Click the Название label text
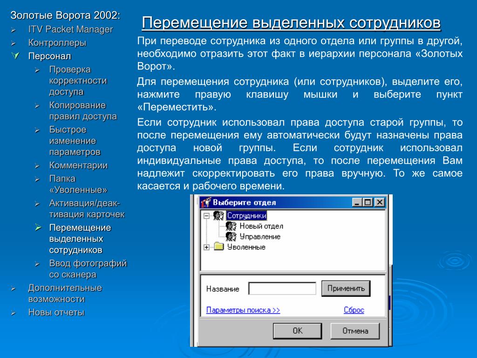 tap(223, 289)
